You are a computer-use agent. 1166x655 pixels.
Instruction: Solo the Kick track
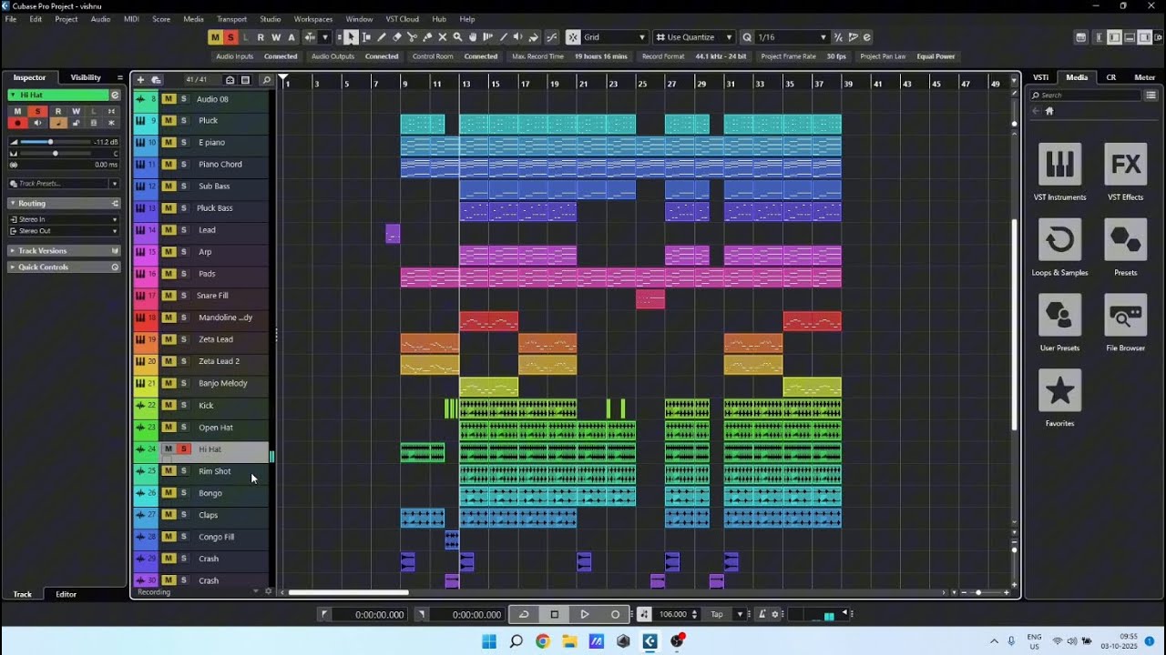[183, 405]
